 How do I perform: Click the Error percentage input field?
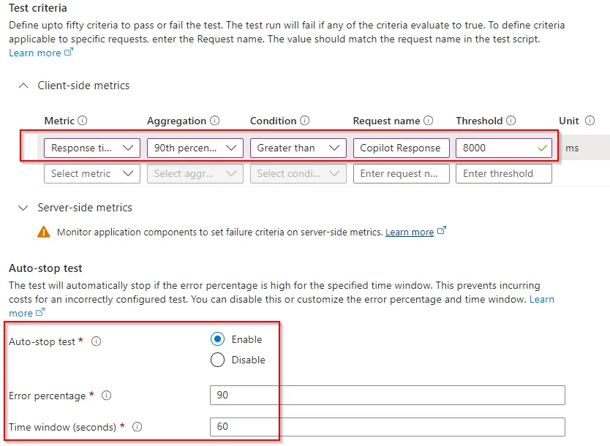coord(387,396)
